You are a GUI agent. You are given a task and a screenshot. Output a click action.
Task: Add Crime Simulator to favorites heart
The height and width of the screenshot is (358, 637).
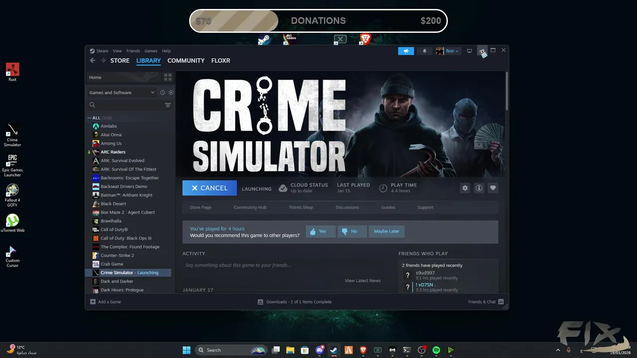point(493,188)
